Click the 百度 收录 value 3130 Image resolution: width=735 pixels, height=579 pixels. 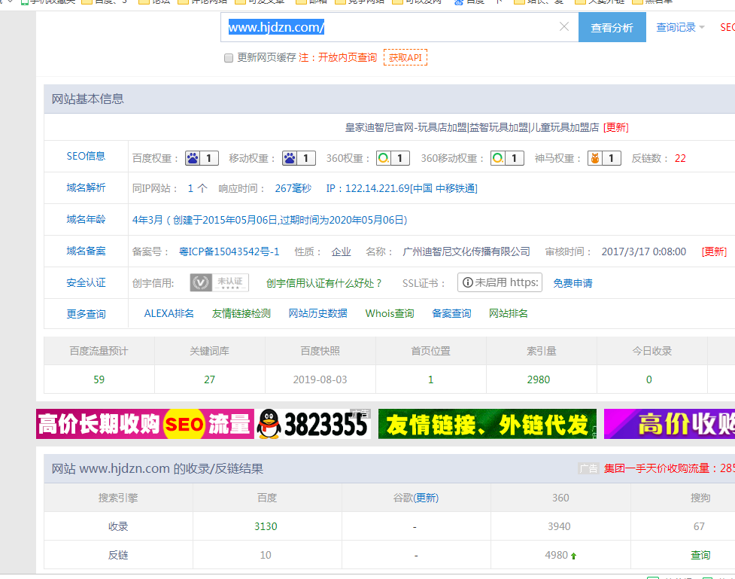pyautogui.click(x=266, y=526)
